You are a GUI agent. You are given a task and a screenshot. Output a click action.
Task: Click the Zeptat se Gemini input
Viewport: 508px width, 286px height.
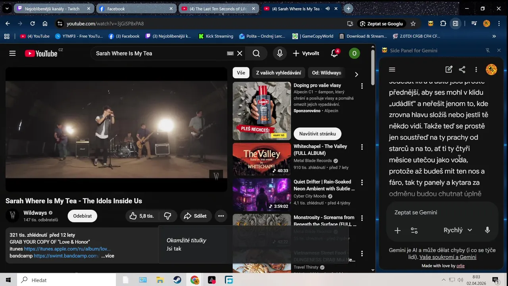point(442,213)
